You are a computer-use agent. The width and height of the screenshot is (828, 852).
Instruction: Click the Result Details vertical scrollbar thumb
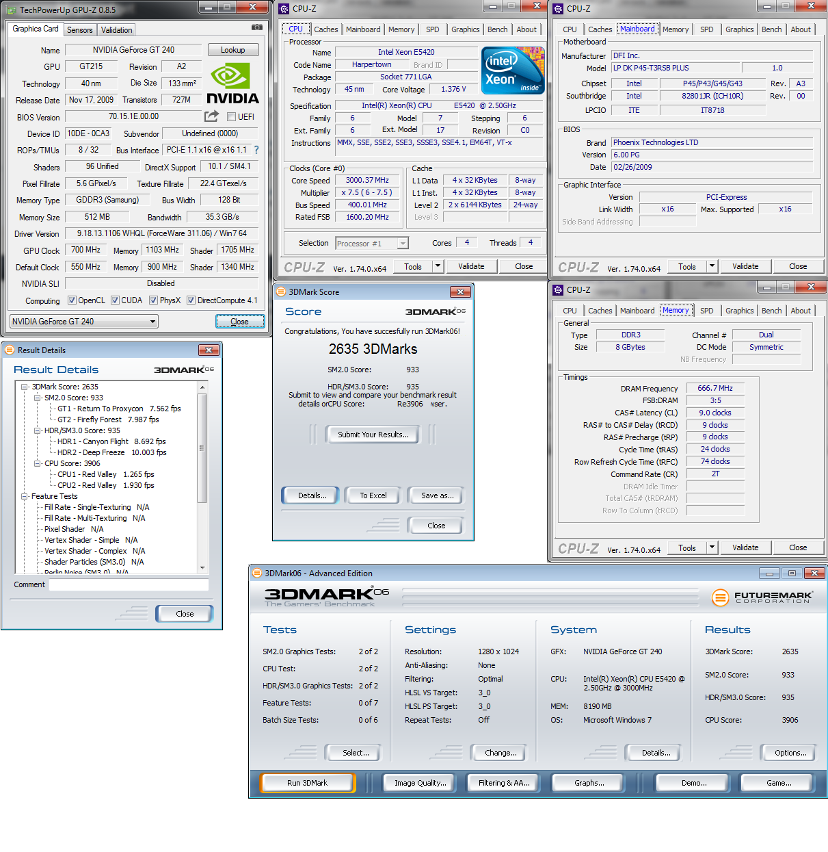pyautogui.click(x=202, y=448)
